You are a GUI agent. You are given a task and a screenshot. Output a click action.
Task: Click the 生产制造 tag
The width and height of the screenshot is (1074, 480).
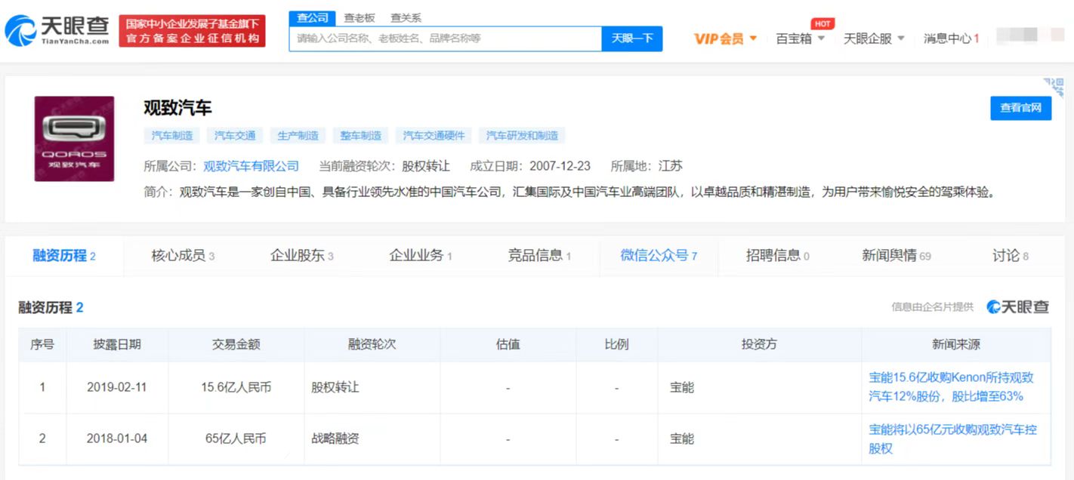[x=298, y=136]
